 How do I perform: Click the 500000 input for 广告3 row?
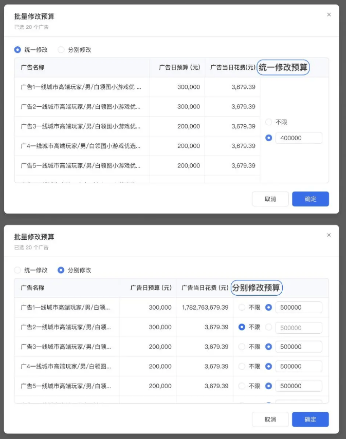coord(299,347)
